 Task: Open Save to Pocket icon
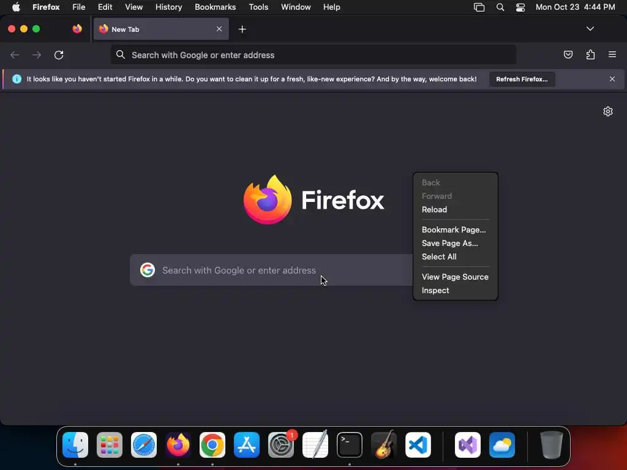click(x=568, y=54)
